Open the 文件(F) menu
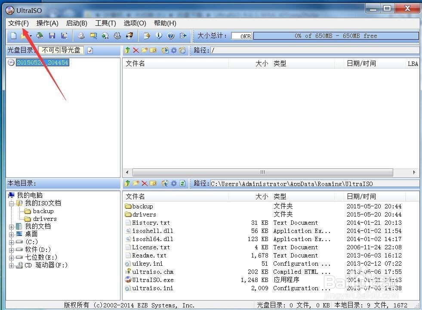 [x=18, y=23]
